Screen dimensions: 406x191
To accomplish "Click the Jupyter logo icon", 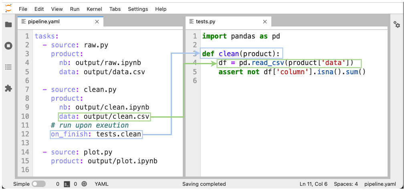I will (8, 8).
